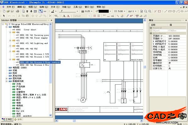Click the page down arrow icon

click(31, 11)
